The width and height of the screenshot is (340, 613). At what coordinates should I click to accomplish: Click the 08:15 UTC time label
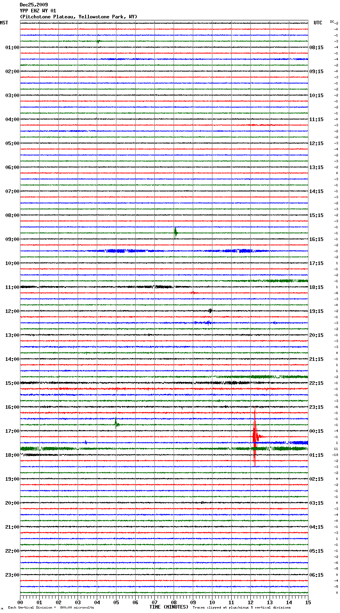point(316,48)
